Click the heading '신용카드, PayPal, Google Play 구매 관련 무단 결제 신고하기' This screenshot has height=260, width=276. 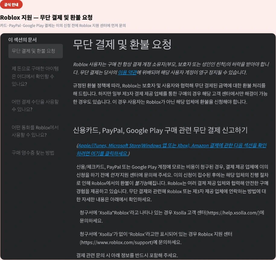pos(160,130)
